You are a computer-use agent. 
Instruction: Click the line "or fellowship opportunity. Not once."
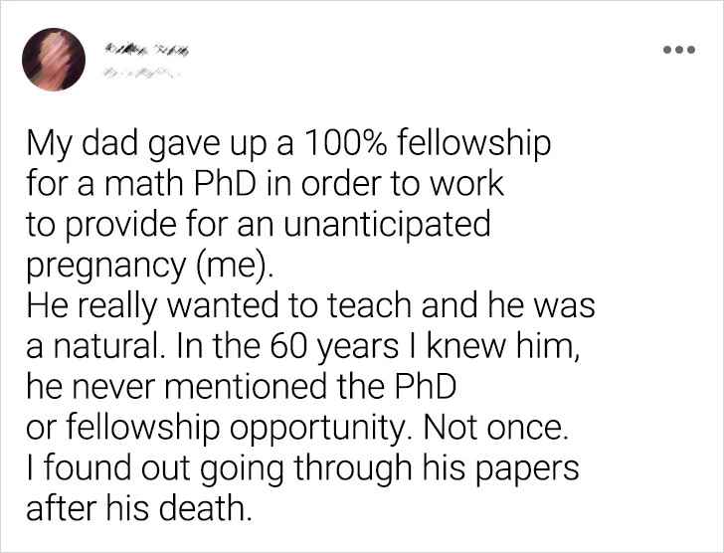[x=297, y=427]
